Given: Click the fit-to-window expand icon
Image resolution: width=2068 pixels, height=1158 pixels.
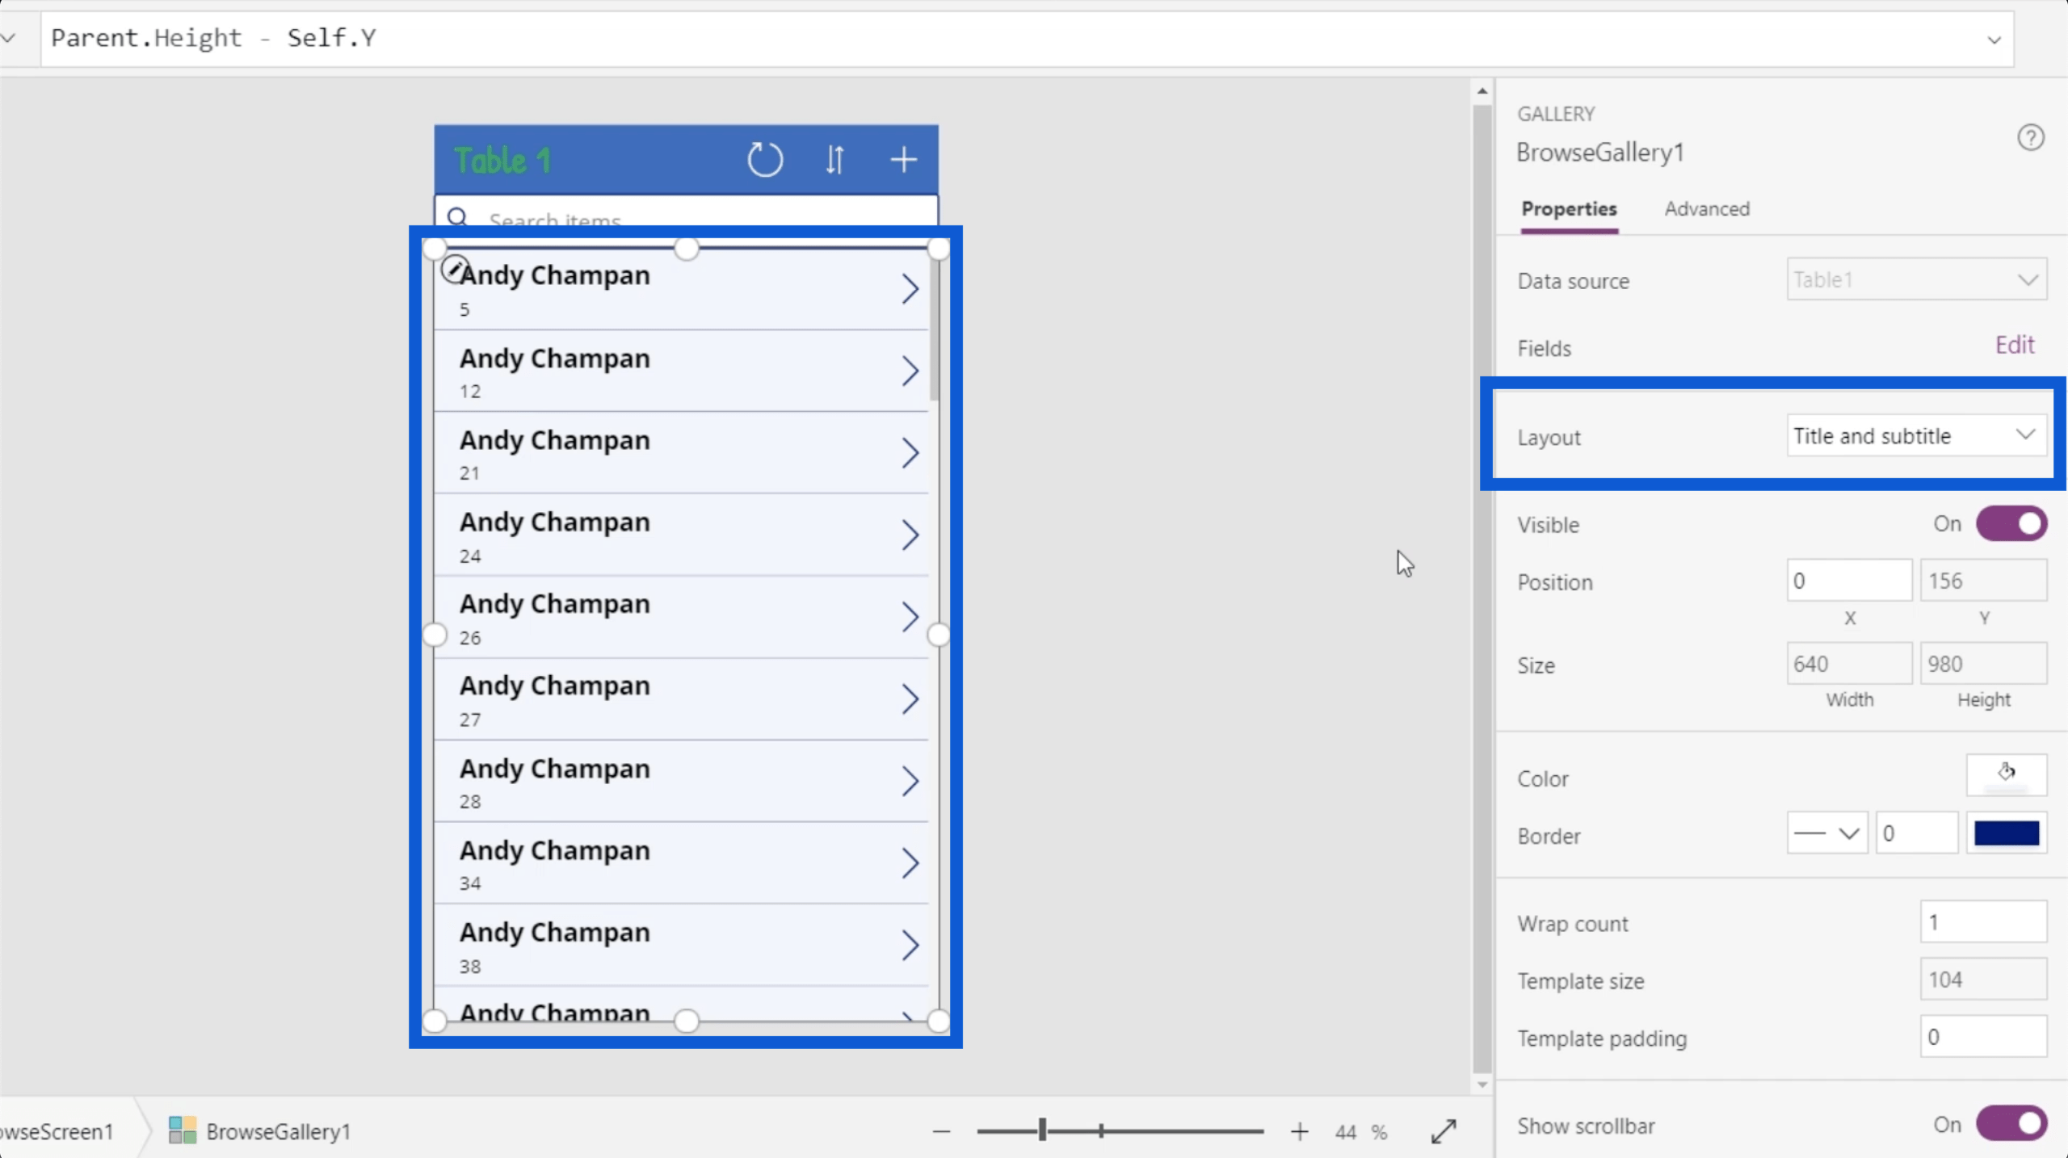Looking at the screenshot, I should pos(1443,1131).
